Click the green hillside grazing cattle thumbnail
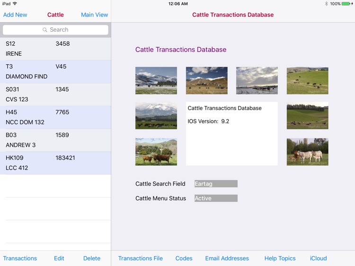 click(308, 80)
